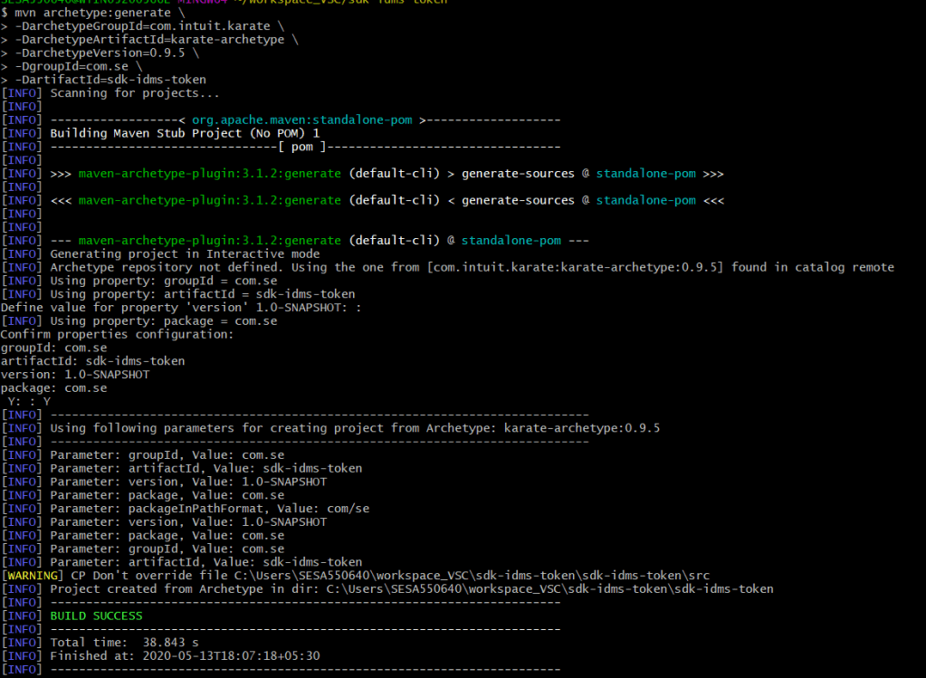Click the 'Y: : Y' confirmation prompt
This screenshot has height=678, width=926.
29,401
